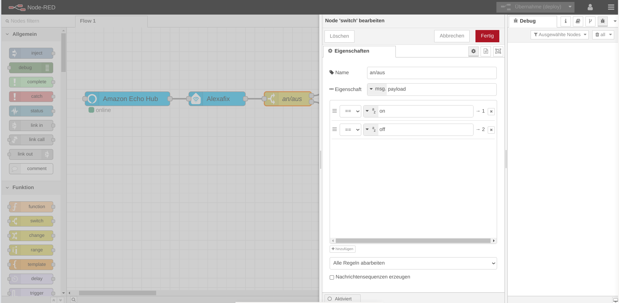
Task: Open the node description document icon
Action: pos(486,51)
